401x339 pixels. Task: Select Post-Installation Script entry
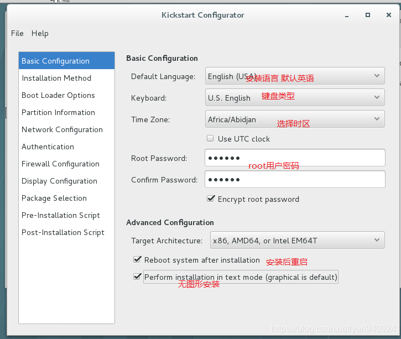(x=66, y=232)
